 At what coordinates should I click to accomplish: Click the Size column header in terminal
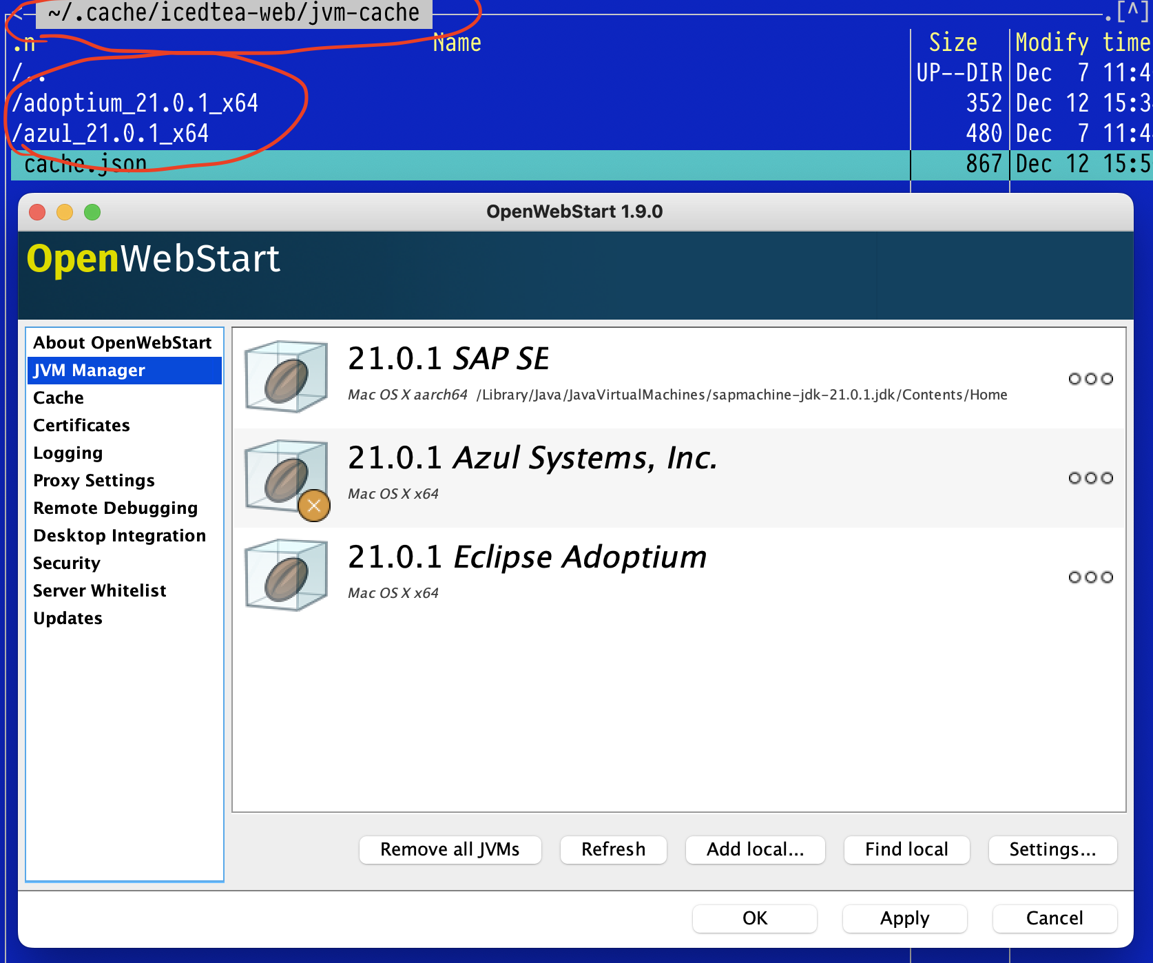[953, 43]
